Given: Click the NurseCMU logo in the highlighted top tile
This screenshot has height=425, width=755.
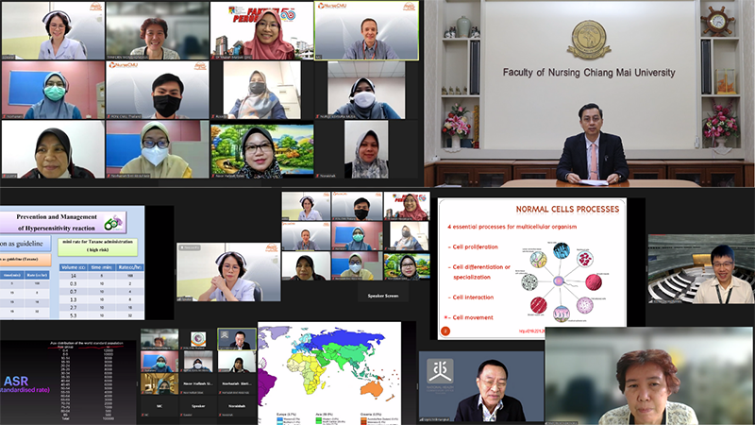Looking at the screenshot, I should tap(335, 6).
